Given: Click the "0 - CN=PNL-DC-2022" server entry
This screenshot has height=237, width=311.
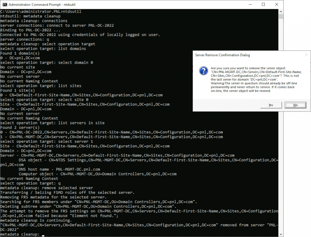Looking at the screenshot, I should (112, 132).
